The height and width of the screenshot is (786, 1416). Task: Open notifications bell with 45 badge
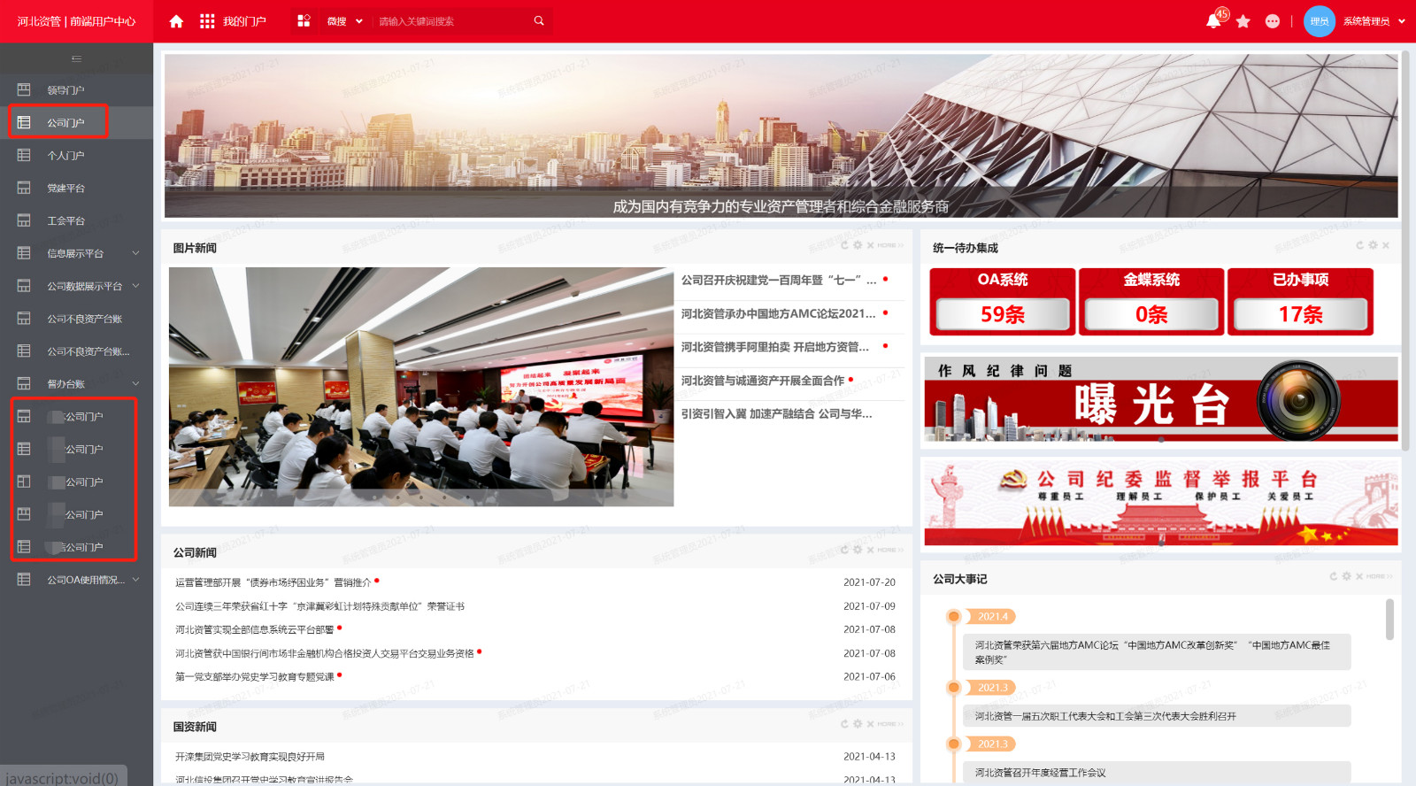1213,21
